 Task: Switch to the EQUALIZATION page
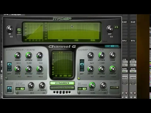coord(62,88)
